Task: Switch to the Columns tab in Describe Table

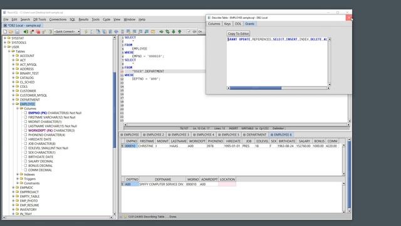Action: coord(214,24)
